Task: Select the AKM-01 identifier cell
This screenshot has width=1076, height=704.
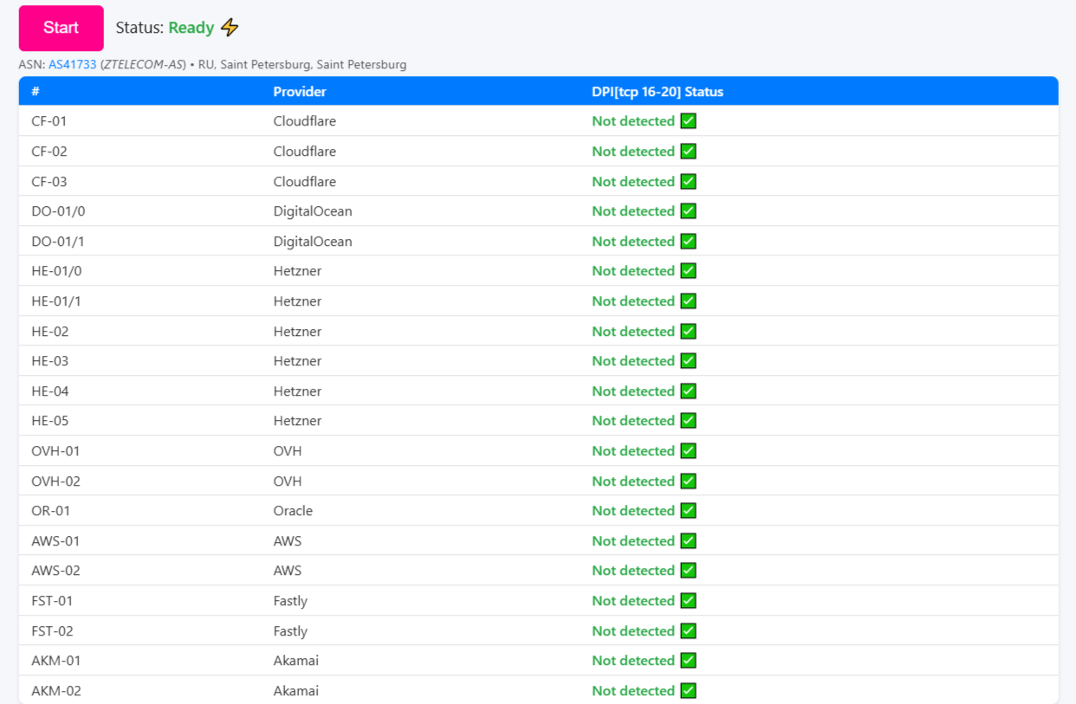Action: [55, 660]
